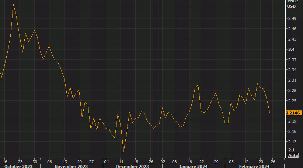Click the date tick 11 in December
Screen dimensions: 303x168
(x=121, y=161)
